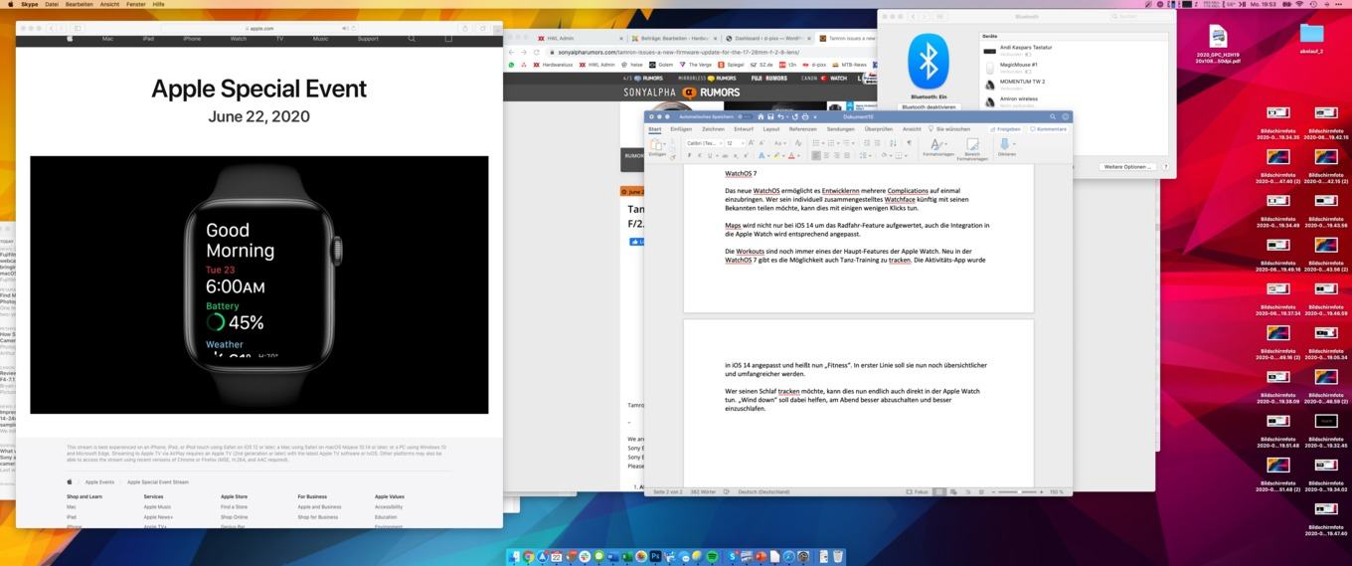Open the Bearbeiten menu in menu bar
Viewport: 1352px width, 566px height.
pos(80,4)
